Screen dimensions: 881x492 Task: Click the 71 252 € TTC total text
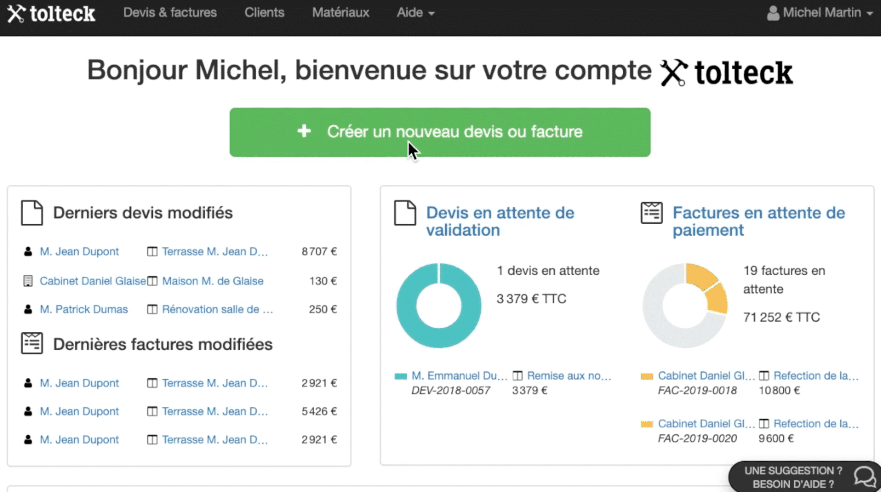coord(781,317)
